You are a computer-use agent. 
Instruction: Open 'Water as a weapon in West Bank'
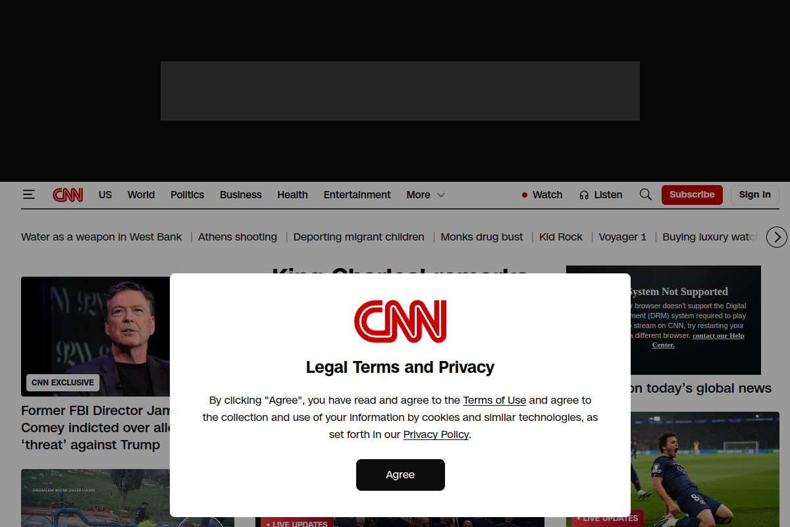click(x=101, y=237)
